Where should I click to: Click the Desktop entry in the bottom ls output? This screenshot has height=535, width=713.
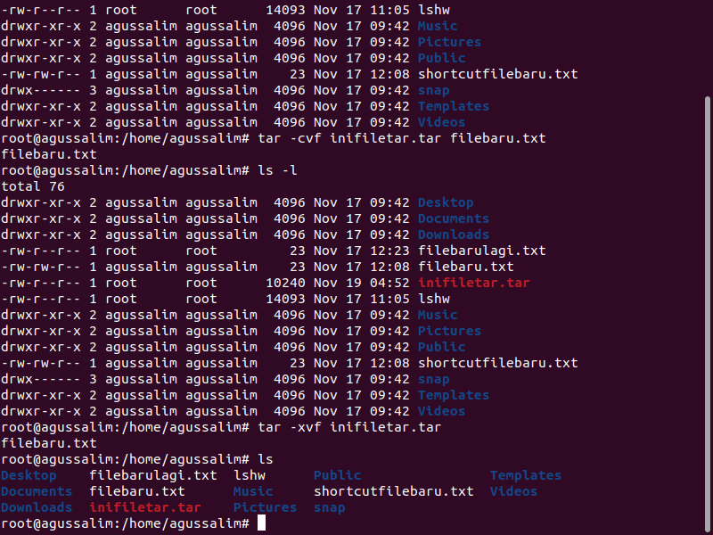click(29, 475)
